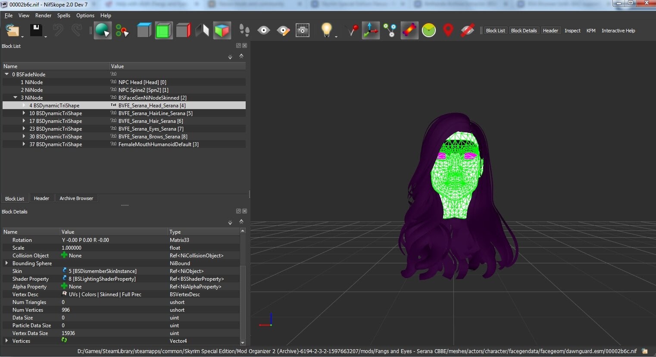This screenshot has height=357, width=656.
Task: Switch to the Header tab below Block List
Action: [x=41, y=198]
